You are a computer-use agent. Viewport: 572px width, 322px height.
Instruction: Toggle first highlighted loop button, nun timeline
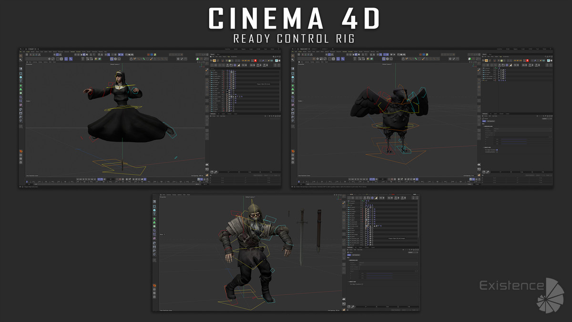pos(99,179)
